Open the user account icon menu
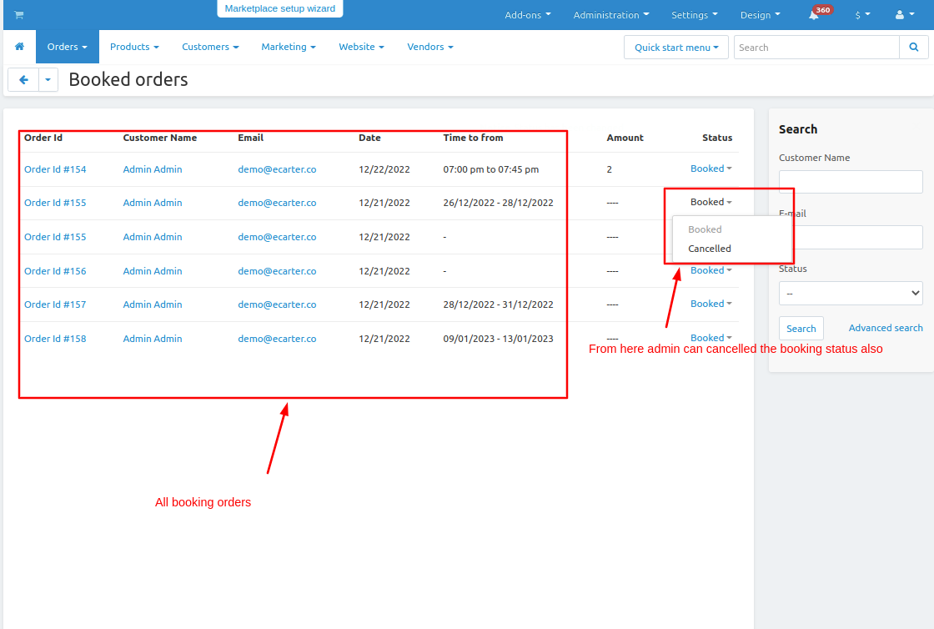 [x=903, y=15]
